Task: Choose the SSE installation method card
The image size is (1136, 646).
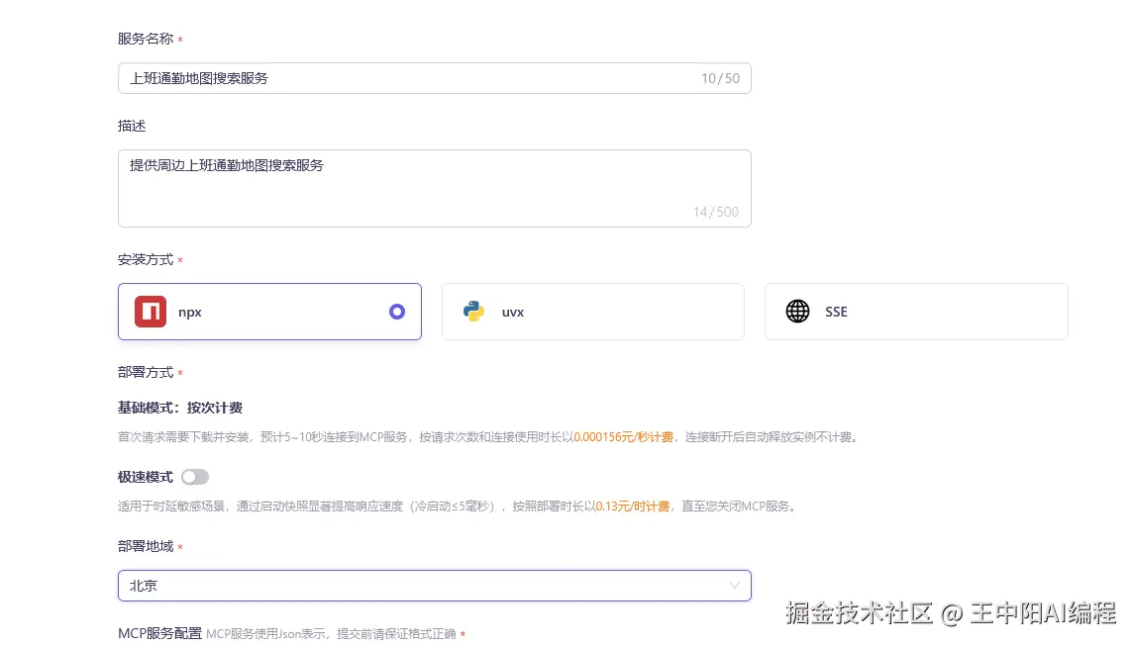Action: 916,312
